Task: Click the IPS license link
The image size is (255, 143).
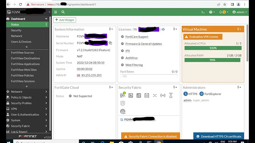Action: [x=127, y=51]
